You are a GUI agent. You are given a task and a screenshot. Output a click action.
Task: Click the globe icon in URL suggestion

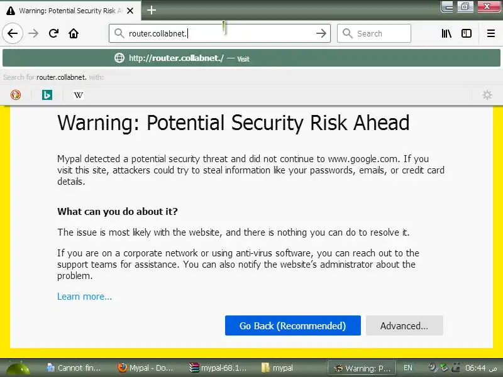point(119,58)
